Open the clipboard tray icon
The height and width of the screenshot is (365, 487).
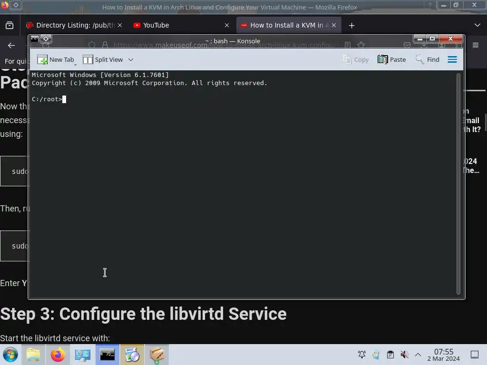(390, 354)
